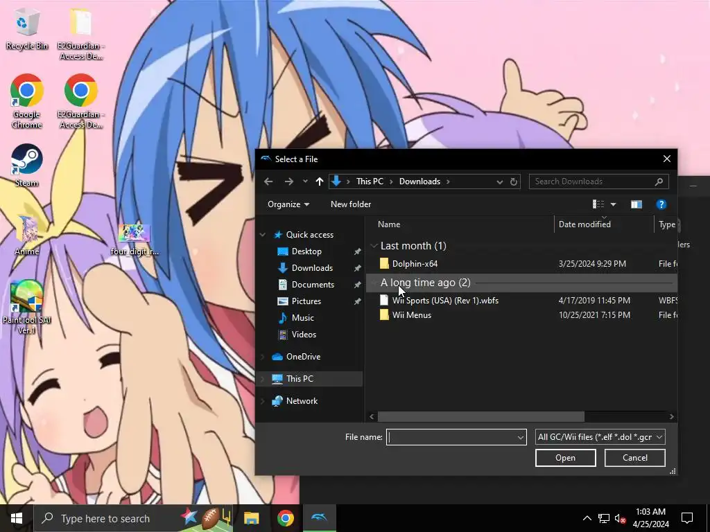Screen dimensions: 710x532
Task: Click the Back arrow in the file dialog
Action: click(x=268, y=181)
